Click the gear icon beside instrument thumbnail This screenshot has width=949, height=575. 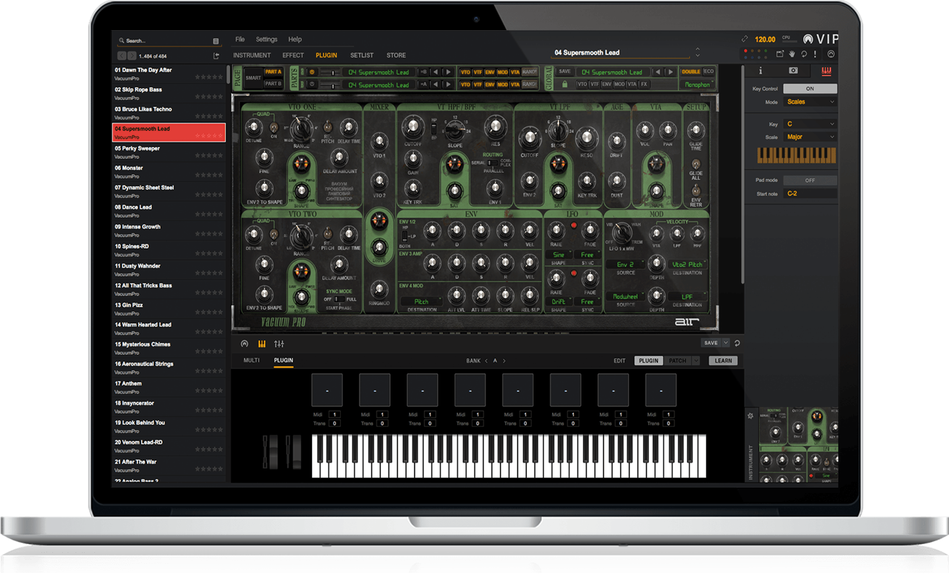pos(750,416)
